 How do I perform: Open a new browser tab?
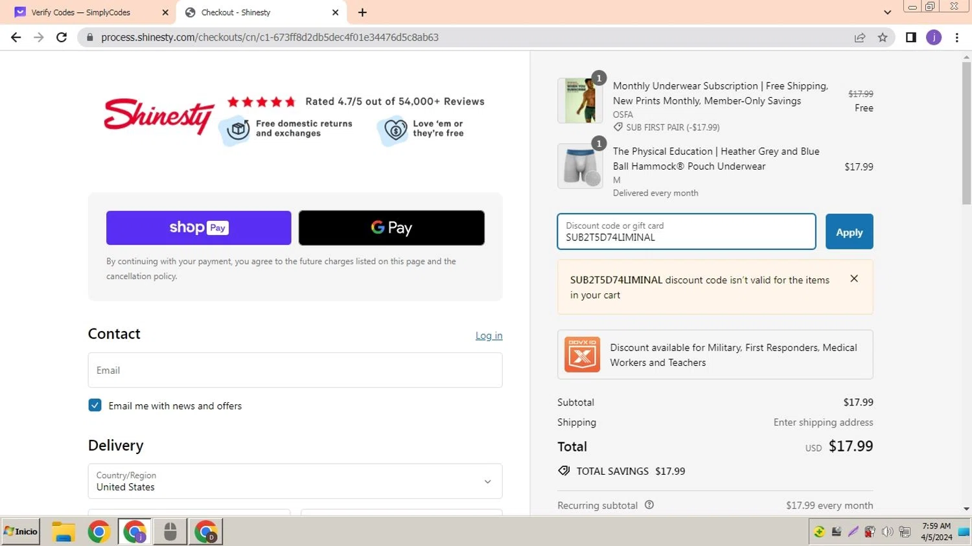point(362,12)
